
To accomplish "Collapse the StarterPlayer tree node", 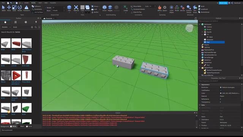I will (200, 68).
